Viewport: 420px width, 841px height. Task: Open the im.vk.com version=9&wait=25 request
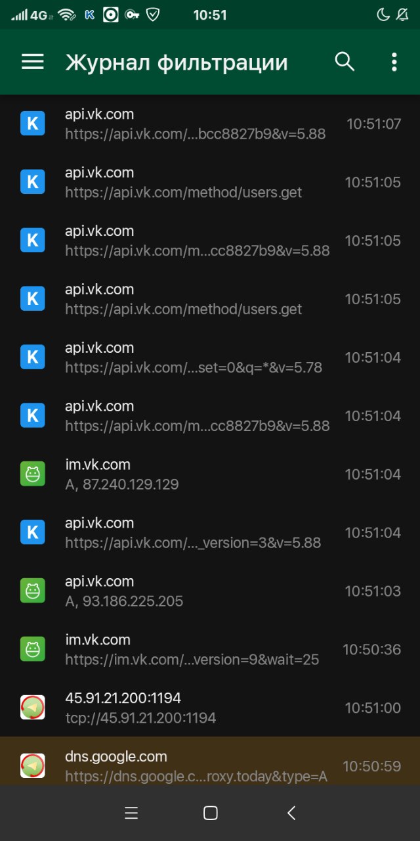pos(210,650)
